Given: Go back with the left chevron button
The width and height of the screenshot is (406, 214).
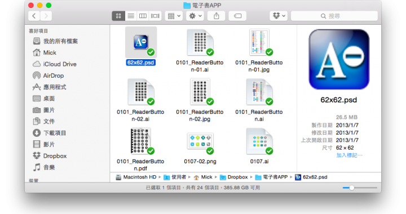Looking at the screenshot, I should pyautogui.click(x=34, y=16).
